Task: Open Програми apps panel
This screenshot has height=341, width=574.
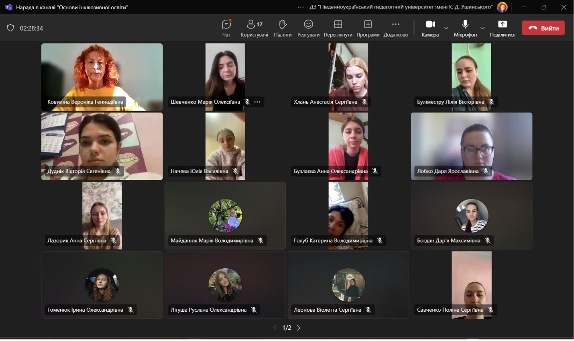Action: tap(368, 28)
